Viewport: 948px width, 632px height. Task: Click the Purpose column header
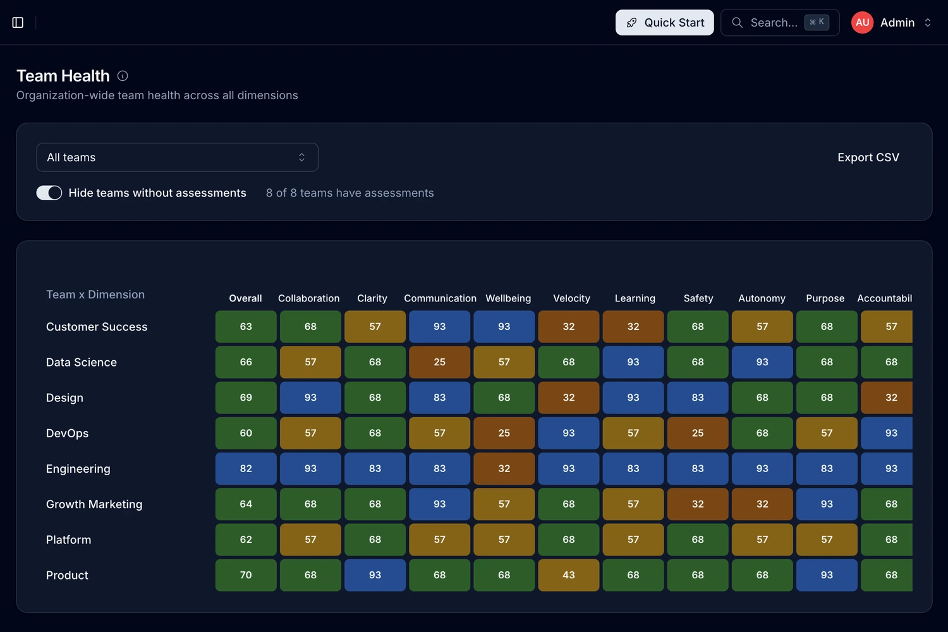click(x=825, y=298)
